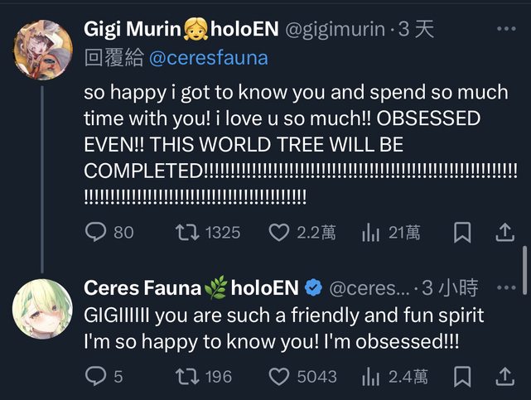This screenshot has width=531, height=400.
Task: View analytics of Ceres Fauna's tweet
Action: tap(370, 377)
